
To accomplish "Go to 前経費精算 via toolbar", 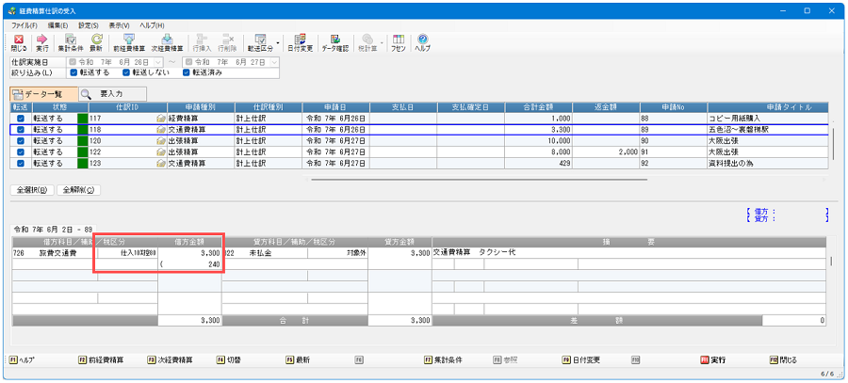I will tap(129, 42).
